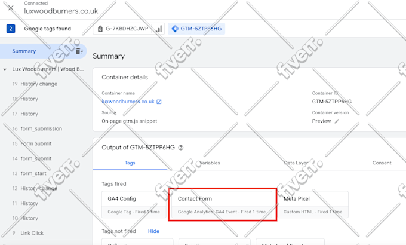Open the luxwoodburners.co.uk container link
Screen dimensions: 406x245
[128, 102]
